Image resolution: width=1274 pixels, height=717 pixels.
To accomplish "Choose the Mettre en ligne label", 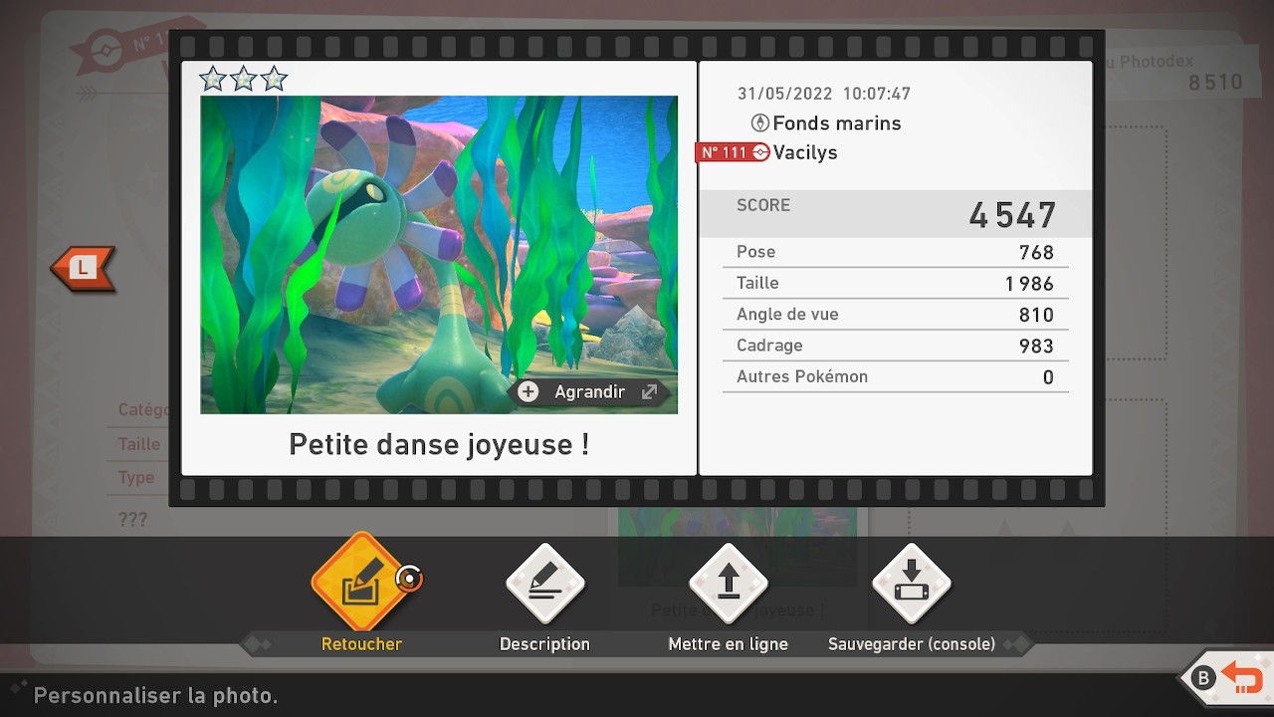I will point(728,644).
